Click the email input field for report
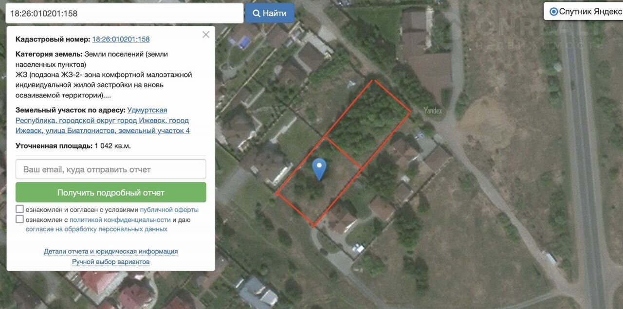Image resolution: width=623 pixels, height=309 pixels. [x=111, y=169]
